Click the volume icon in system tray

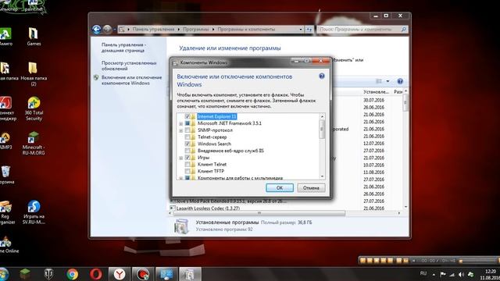tap(461, 274)
